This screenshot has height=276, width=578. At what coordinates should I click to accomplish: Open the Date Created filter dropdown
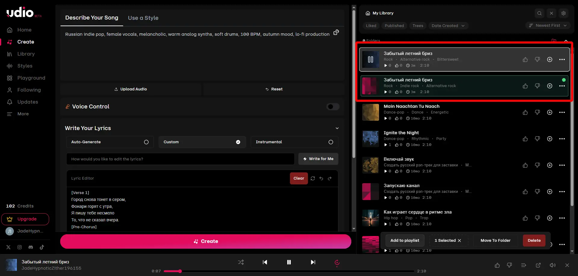coord(448,26)
